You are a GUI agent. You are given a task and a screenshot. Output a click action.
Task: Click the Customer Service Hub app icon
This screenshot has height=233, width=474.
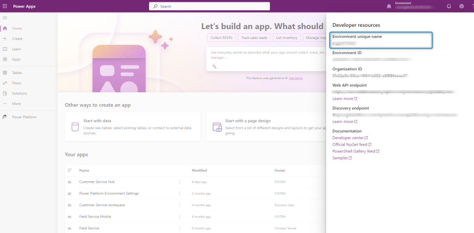click(x=69, y=182)
